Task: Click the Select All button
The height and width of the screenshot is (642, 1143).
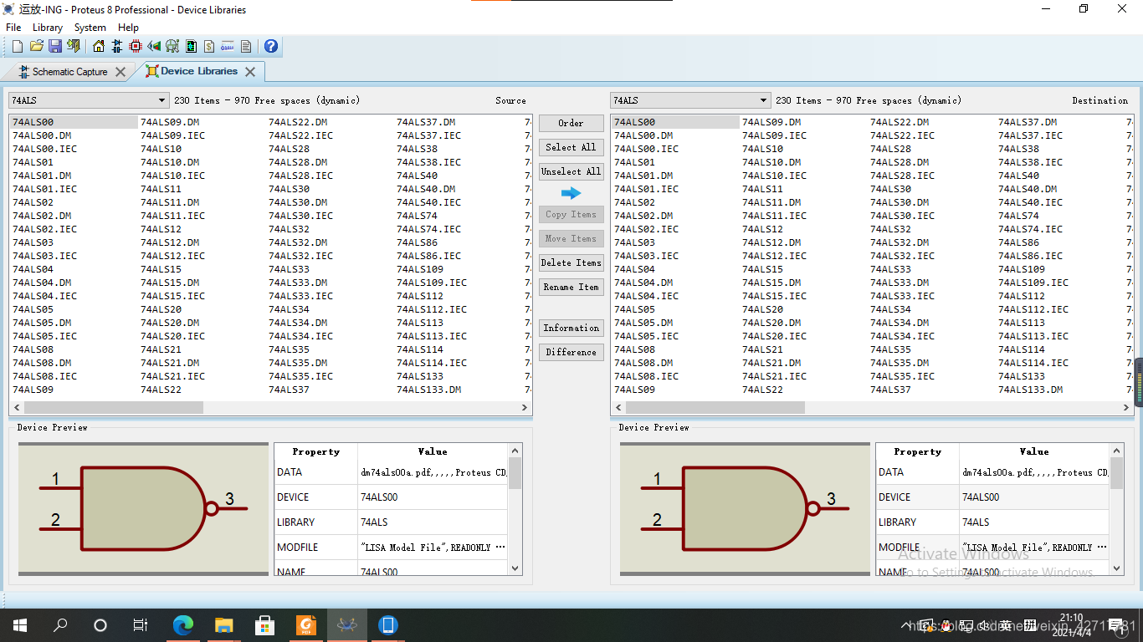Action: 571,147
